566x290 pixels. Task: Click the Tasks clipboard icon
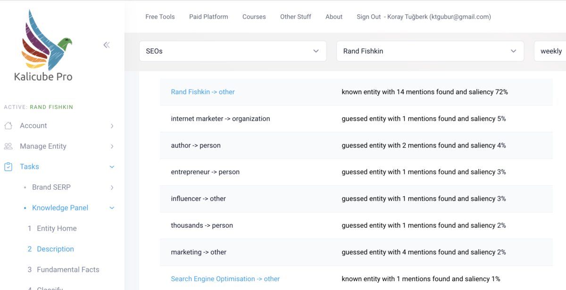pos(8,166)
